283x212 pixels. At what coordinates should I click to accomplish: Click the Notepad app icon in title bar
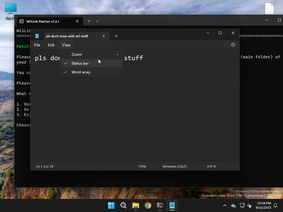pos(37,36)
